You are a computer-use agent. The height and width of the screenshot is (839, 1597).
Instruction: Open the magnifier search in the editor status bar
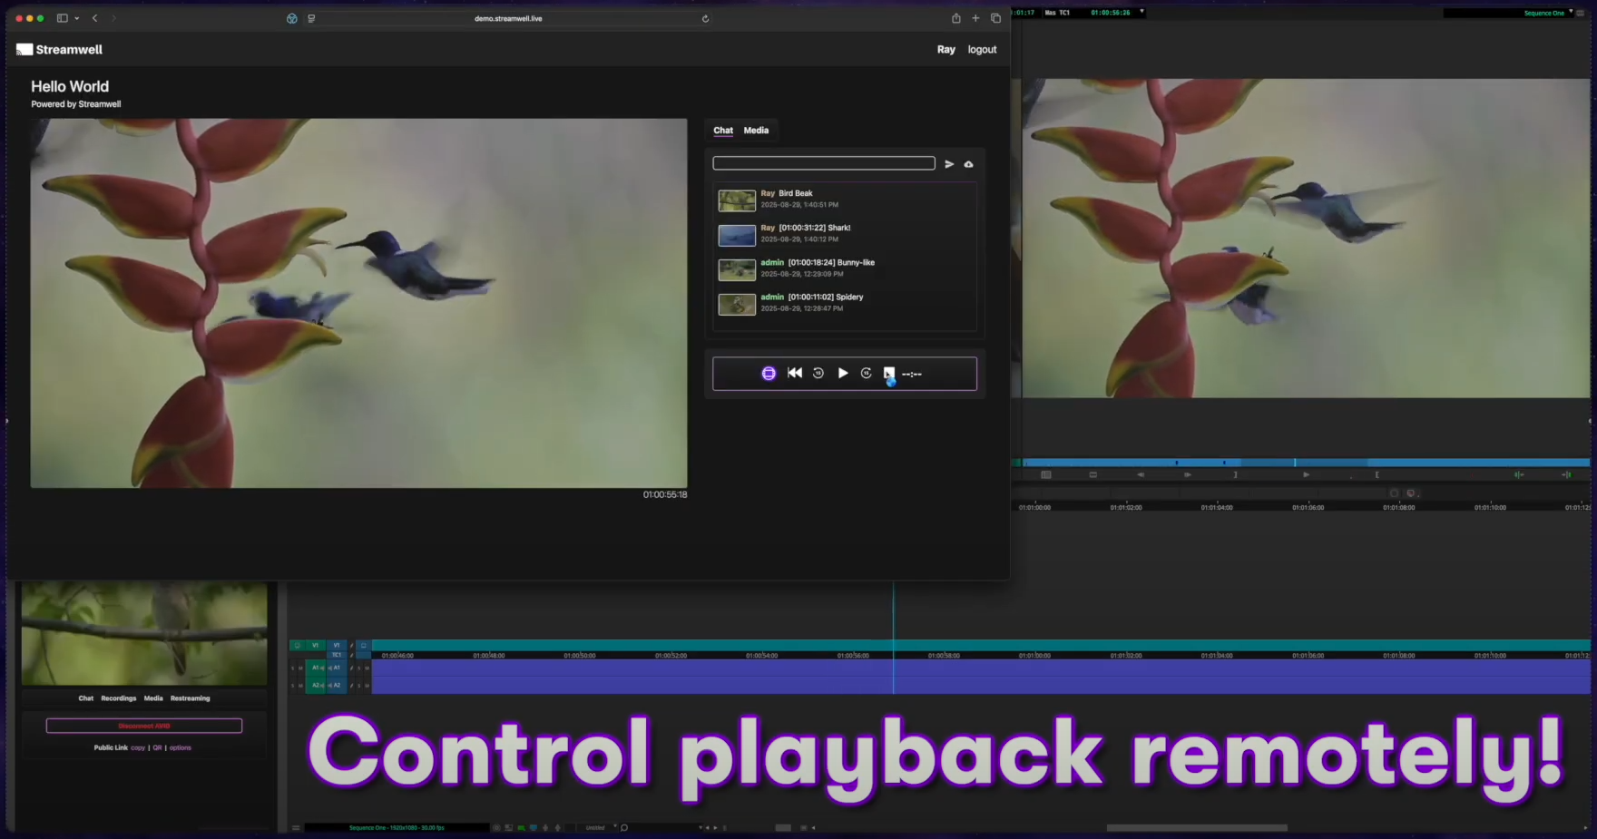pyautogui.click(x=624, y=828)
